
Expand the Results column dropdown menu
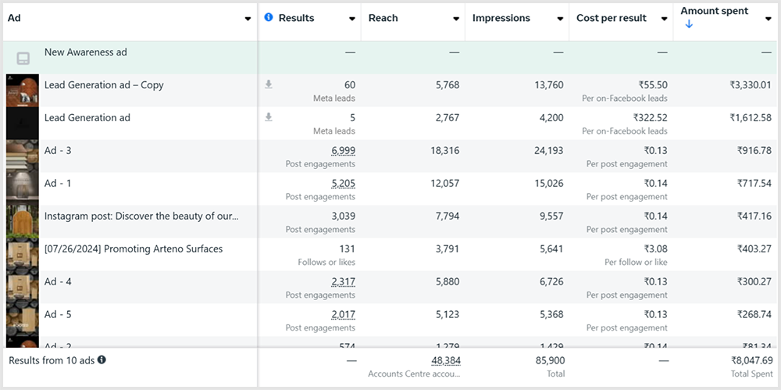coord(352,19)
